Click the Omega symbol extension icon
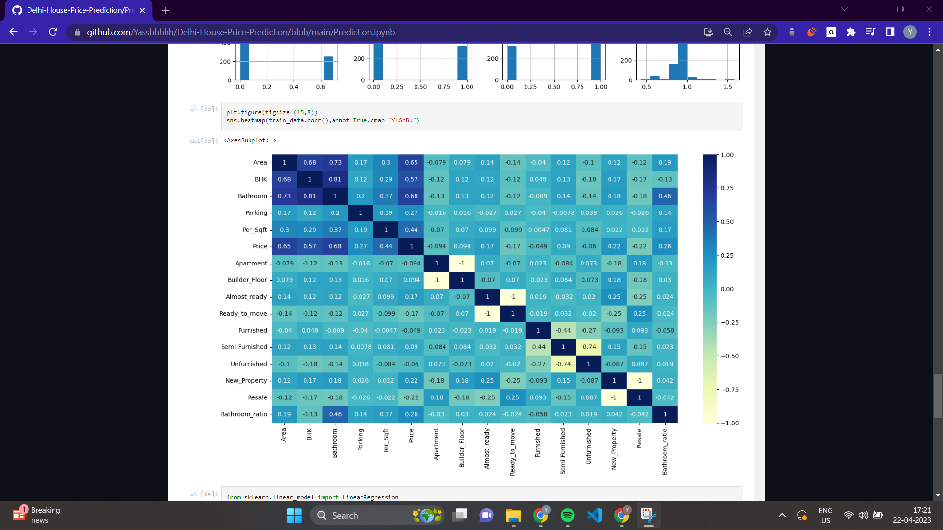Screen dimensions: 943x530 point(831,32)
